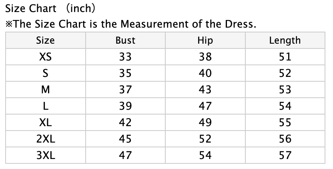Select the S size row label
Screen dimensions: 333x169
click(x=45, y=73)
